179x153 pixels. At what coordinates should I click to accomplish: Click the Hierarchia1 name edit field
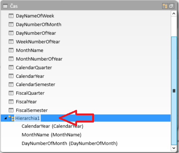pyautogui.click(x=27, y=118)
